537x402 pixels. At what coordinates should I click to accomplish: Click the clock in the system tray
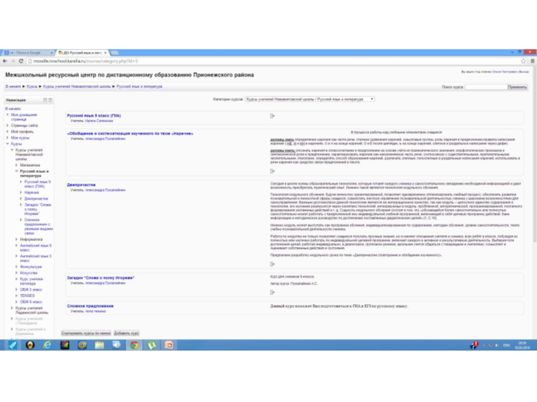(x=522, y=345)
